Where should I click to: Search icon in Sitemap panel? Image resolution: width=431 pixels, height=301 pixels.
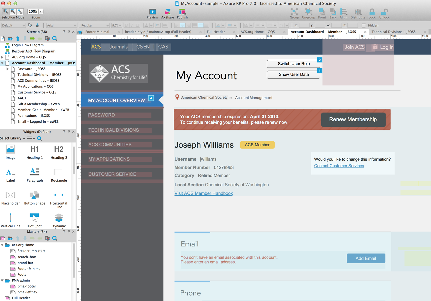[x=55, y=39]
